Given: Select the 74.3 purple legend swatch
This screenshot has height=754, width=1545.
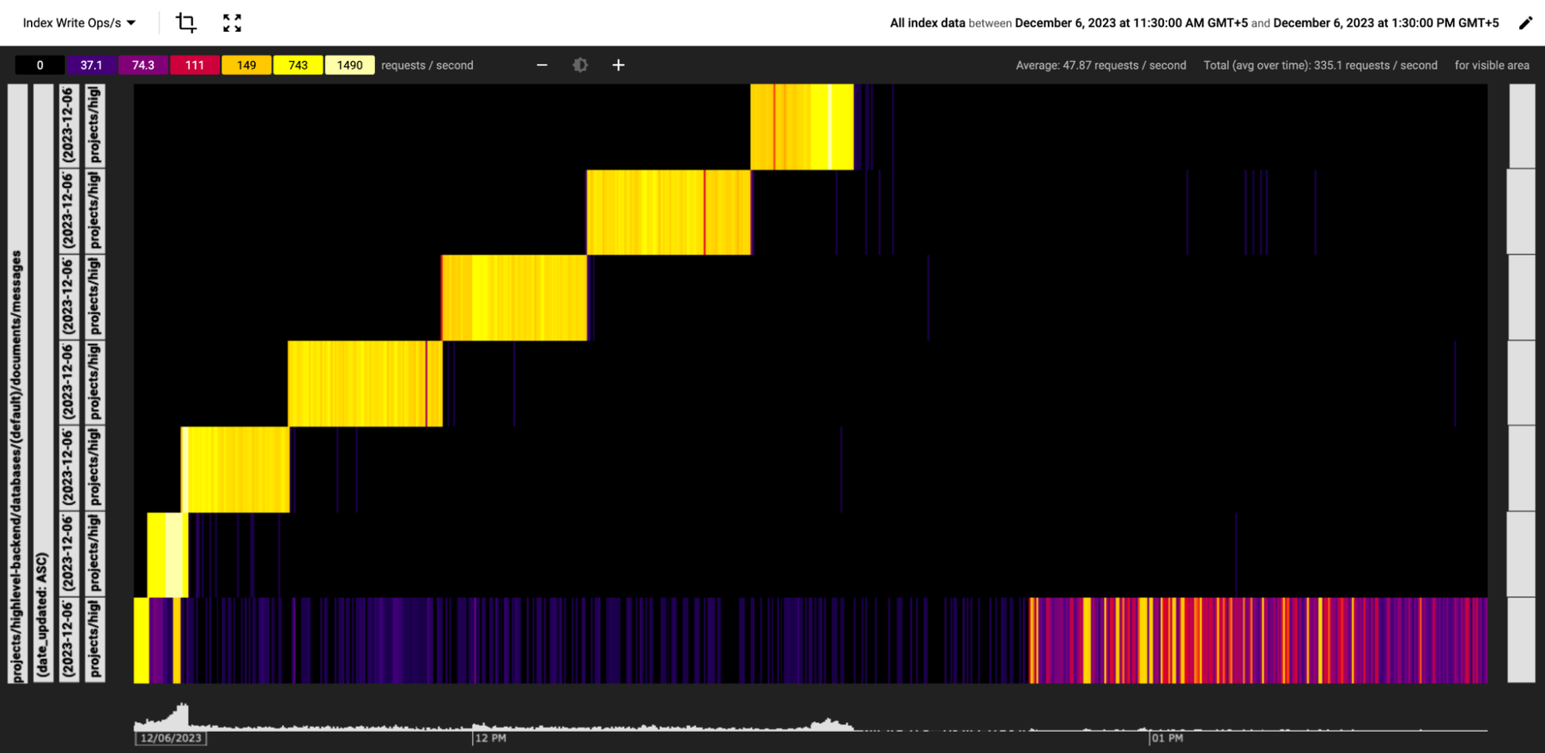Looking at the screenshot, I should 143,65.
